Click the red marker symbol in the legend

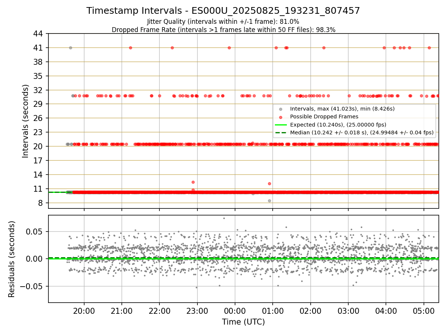coord(281,117)
